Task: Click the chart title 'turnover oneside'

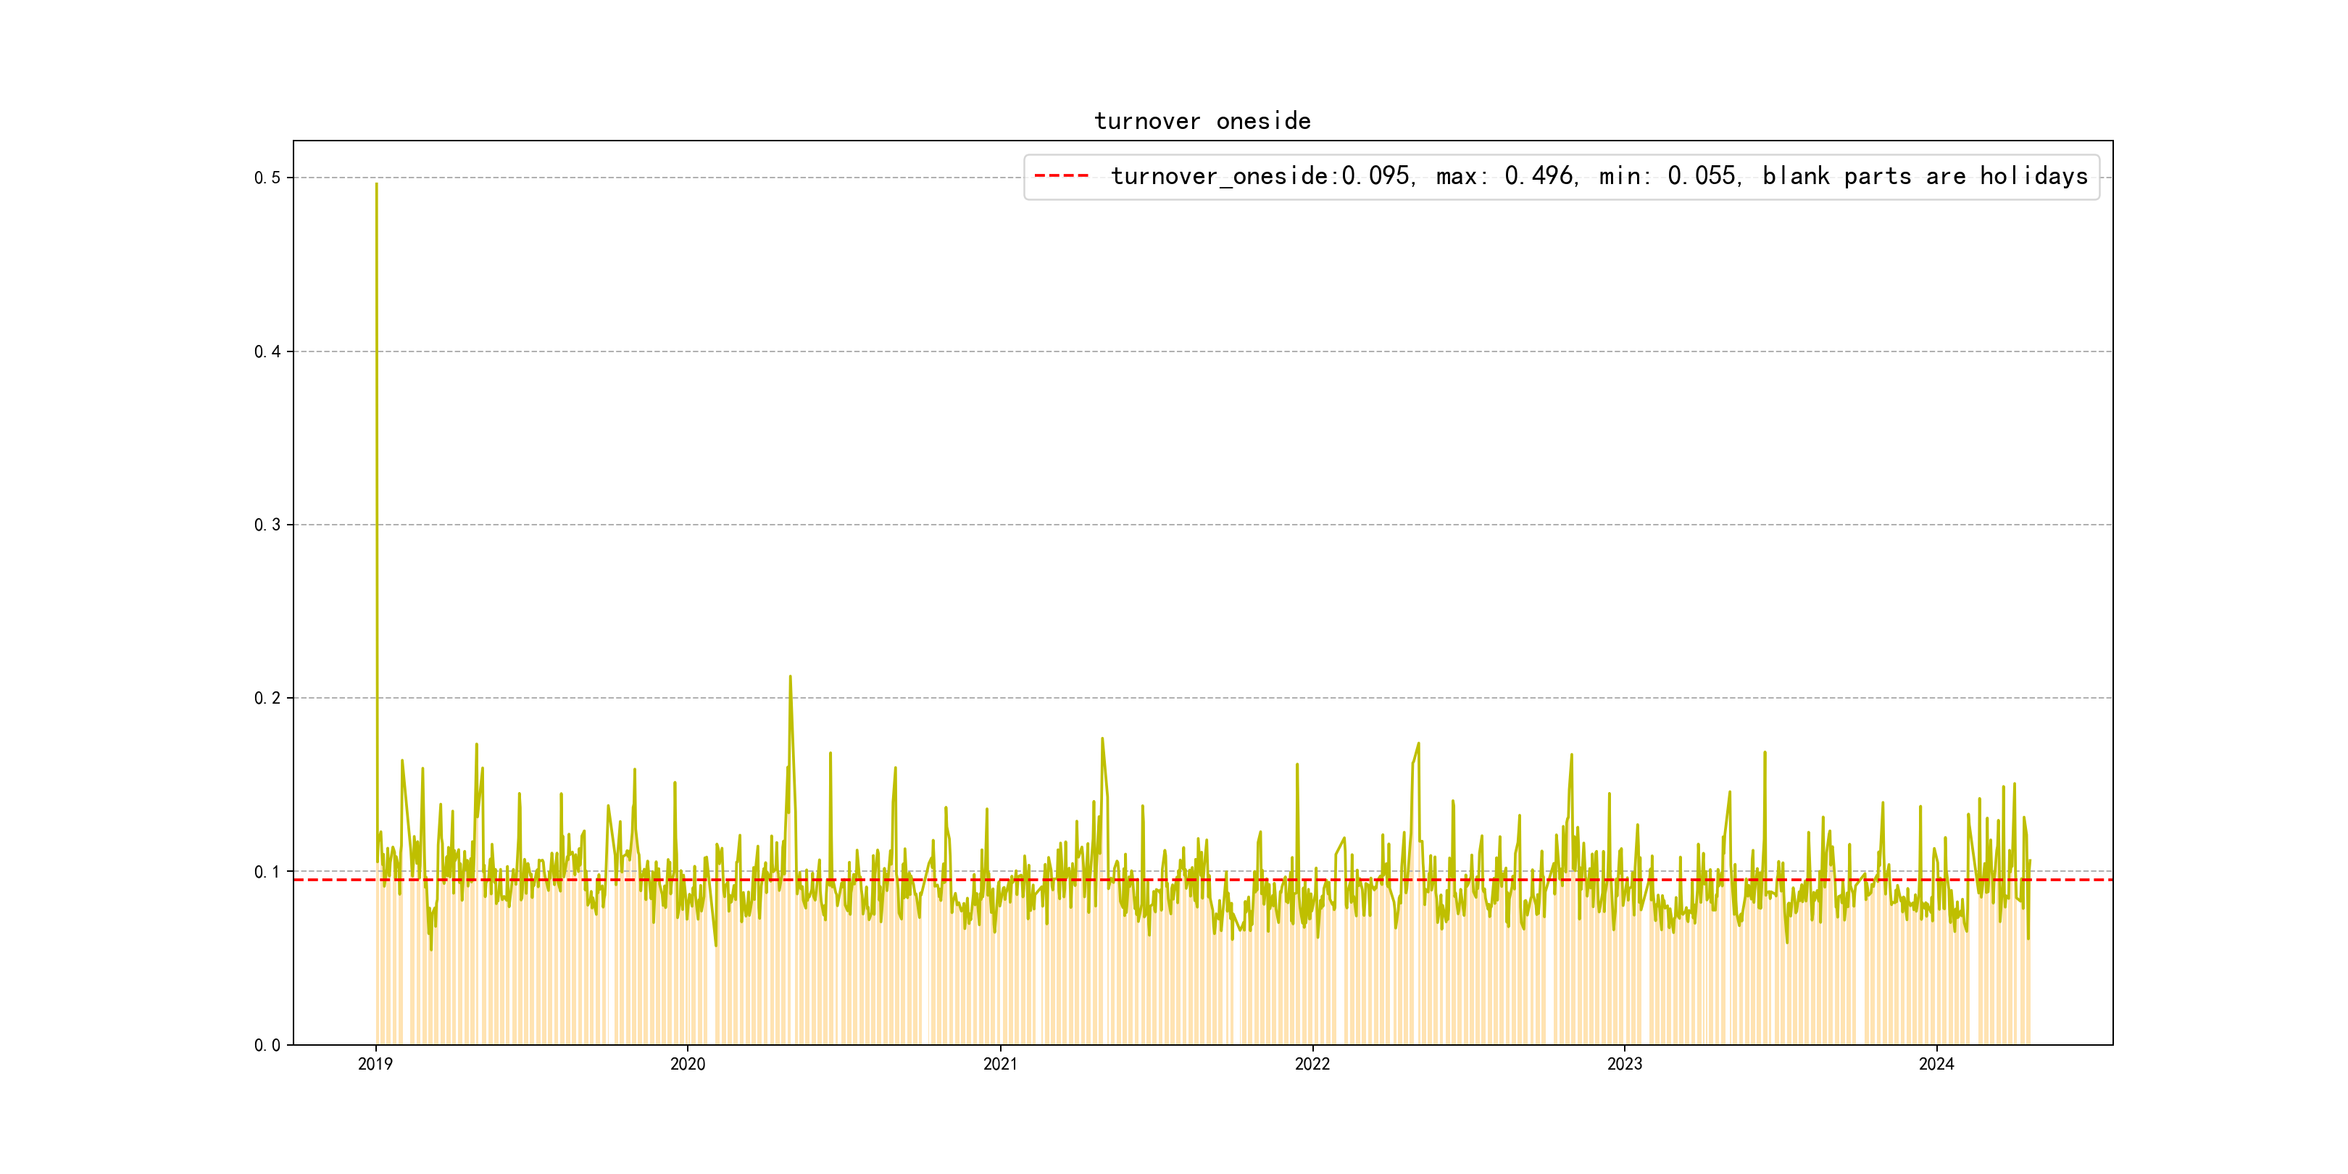Action: pyautogui.click(x=1202, y=121)
